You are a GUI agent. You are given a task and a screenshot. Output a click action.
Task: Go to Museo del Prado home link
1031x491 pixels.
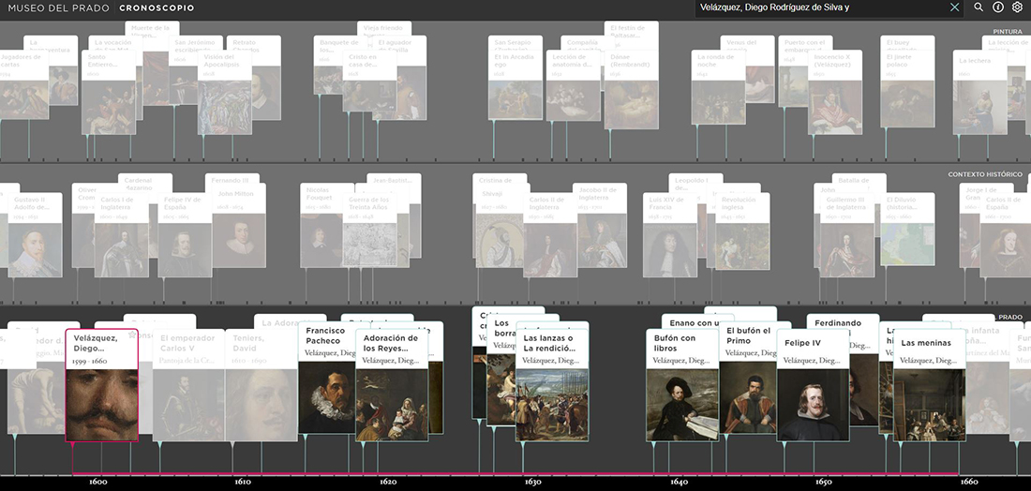click(x=60, y=7)
